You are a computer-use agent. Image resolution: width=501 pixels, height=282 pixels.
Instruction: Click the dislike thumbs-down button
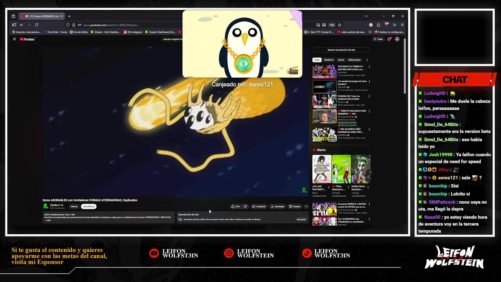coord(245,206)
